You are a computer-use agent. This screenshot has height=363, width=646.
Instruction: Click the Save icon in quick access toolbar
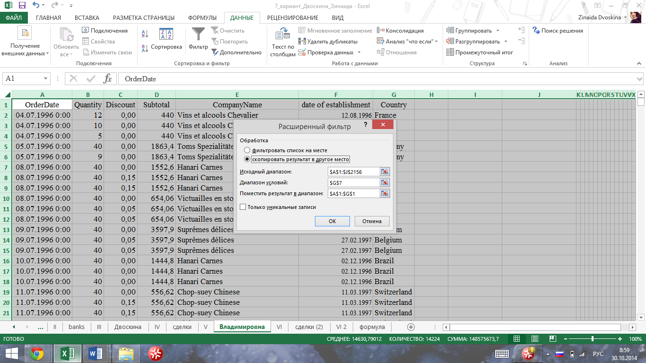pyautogui.click(x=22, y=6)
